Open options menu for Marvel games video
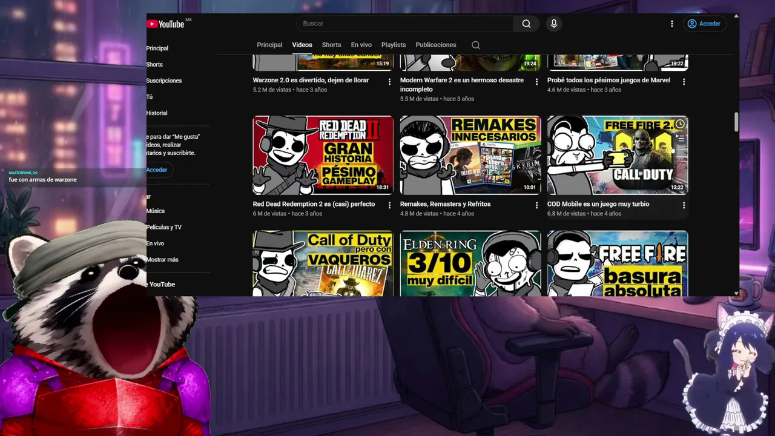This screenshot has width=775, height=436. coord(684,81)
